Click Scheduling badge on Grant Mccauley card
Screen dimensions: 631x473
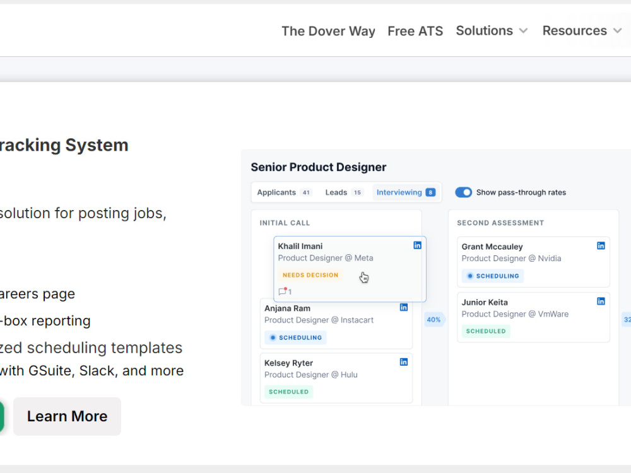coord(493,276)
